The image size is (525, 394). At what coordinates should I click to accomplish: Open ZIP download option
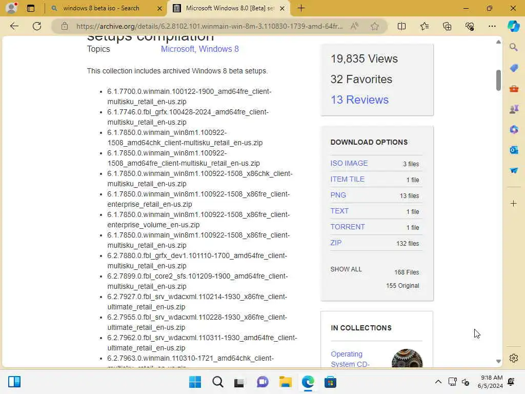pos(336,243)
